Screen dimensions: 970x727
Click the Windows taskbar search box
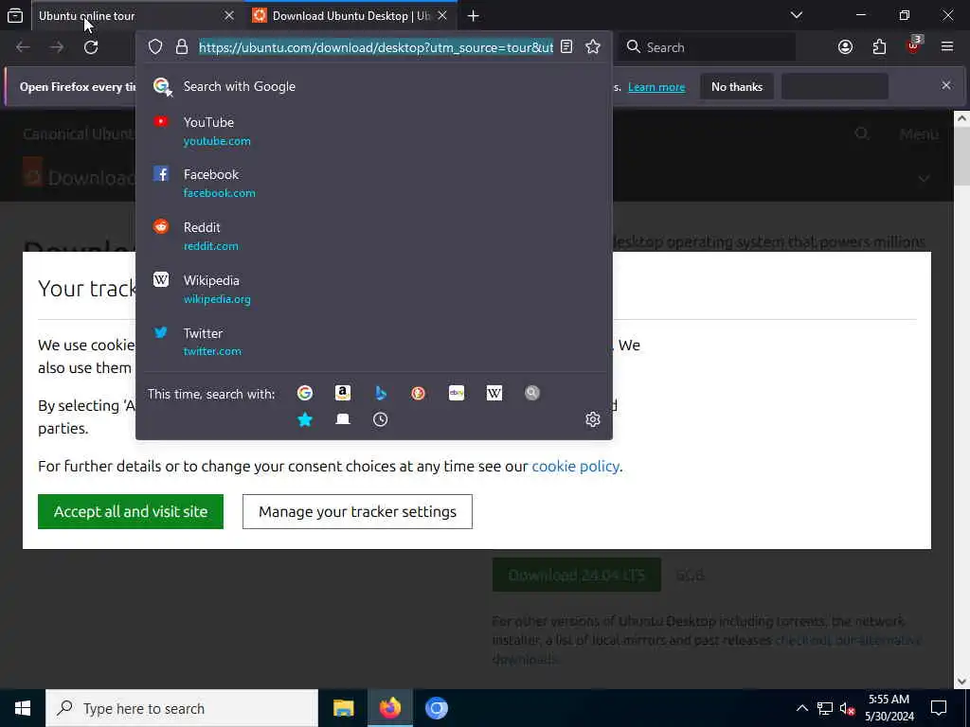(182, 708)
